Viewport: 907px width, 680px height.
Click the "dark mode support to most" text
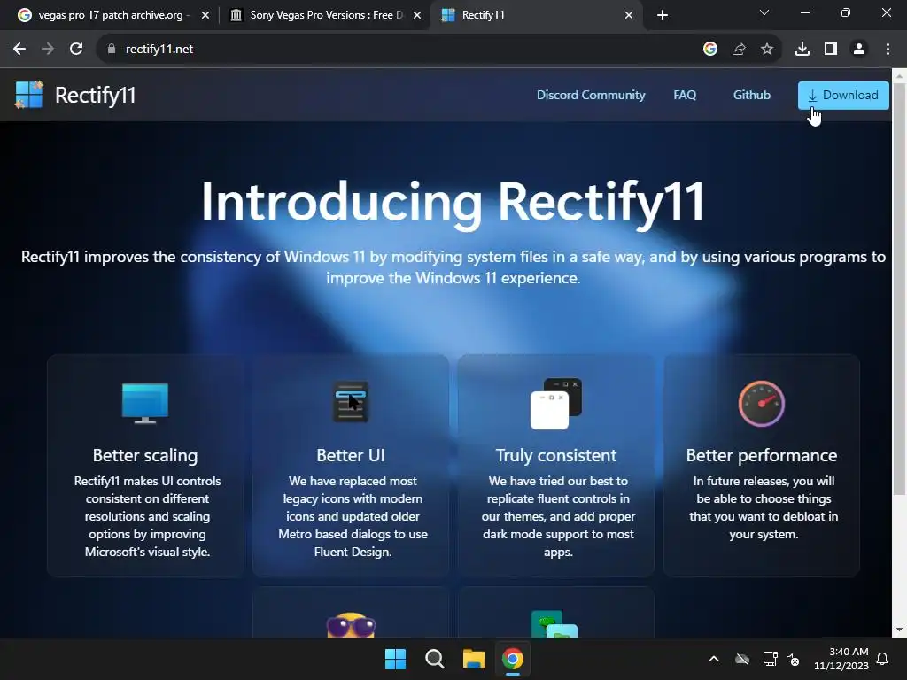click(558, 534)
